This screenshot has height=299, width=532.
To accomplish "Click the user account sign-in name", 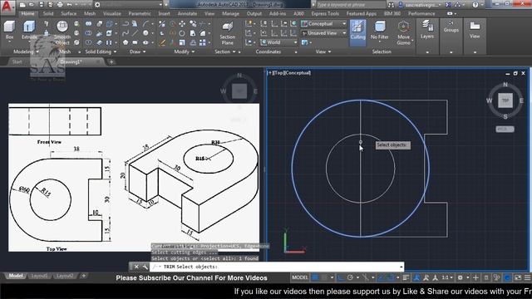I will [423, 5].
